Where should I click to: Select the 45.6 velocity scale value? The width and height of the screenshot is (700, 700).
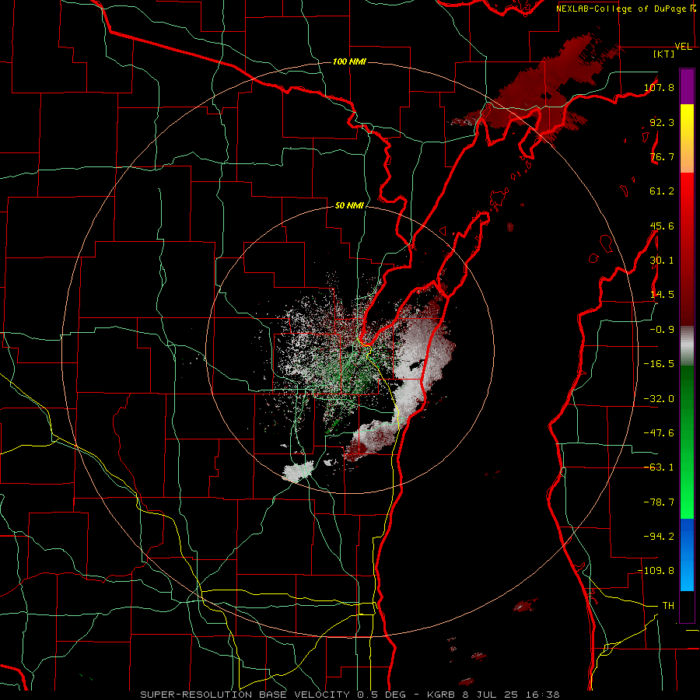coord(662,226)
